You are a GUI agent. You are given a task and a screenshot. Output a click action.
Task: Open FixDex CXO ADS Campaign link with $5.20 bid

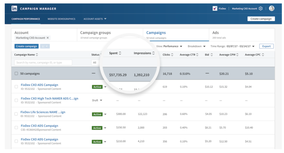point(39,139)
